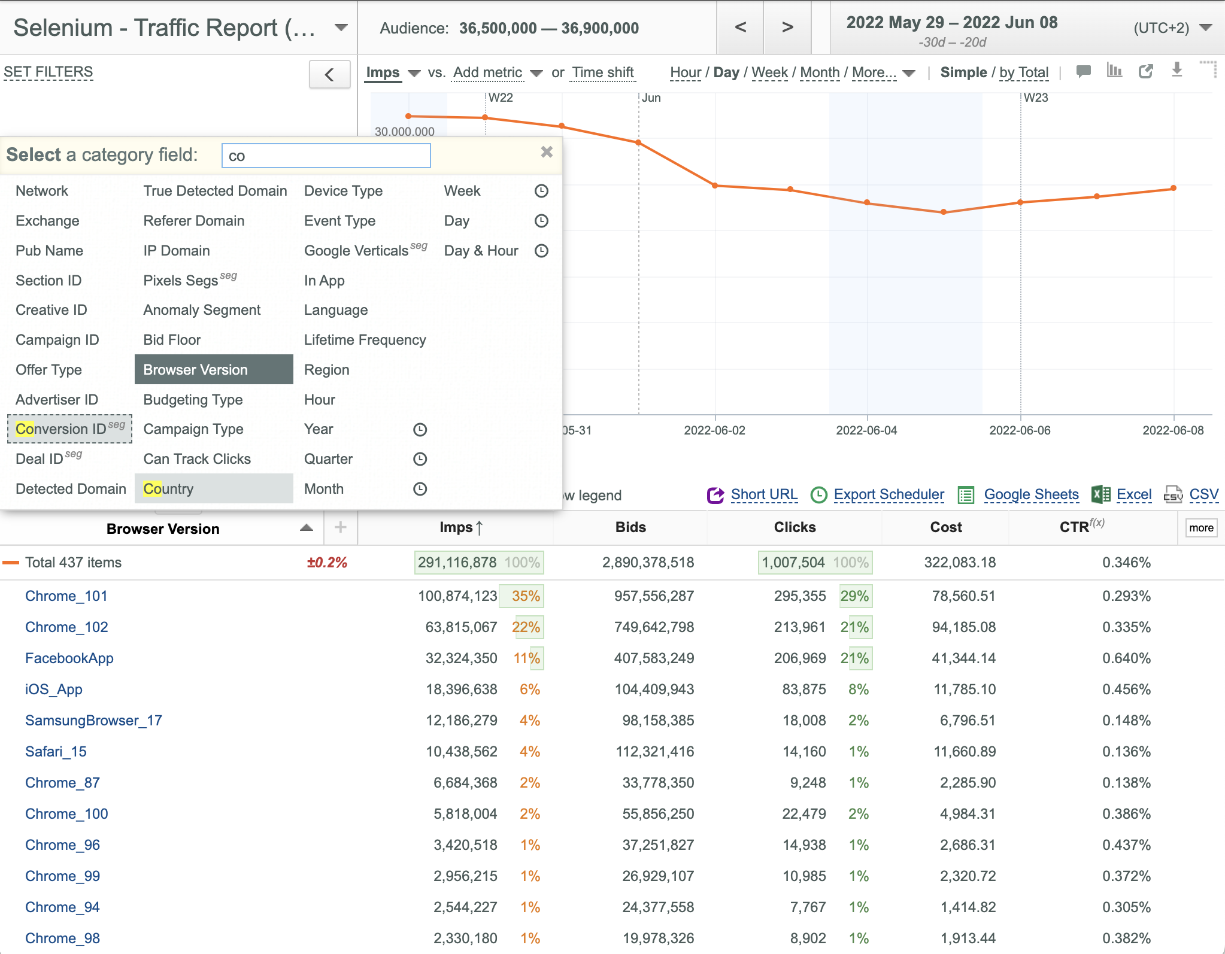Collapse the Set Filters panel arrow
The height and width of the screenshot is (954, 1225).
point(329,74)
